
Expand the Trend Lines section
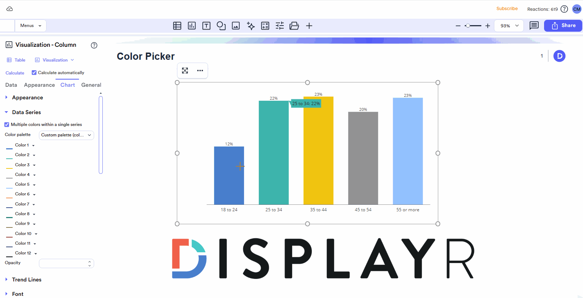click(26, 280)
